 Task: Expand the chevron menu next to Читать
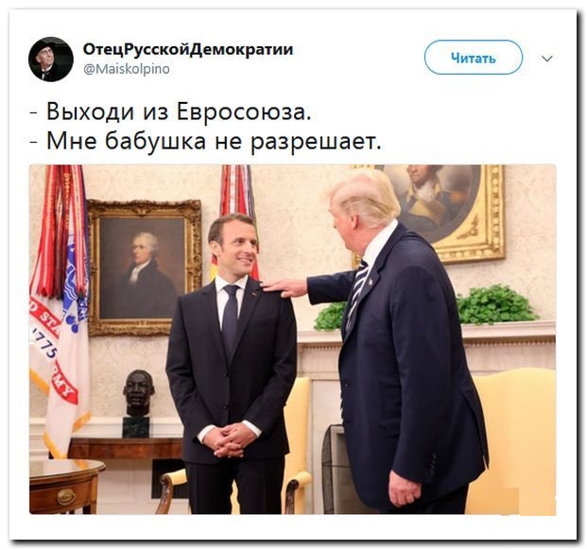point(547,59)
